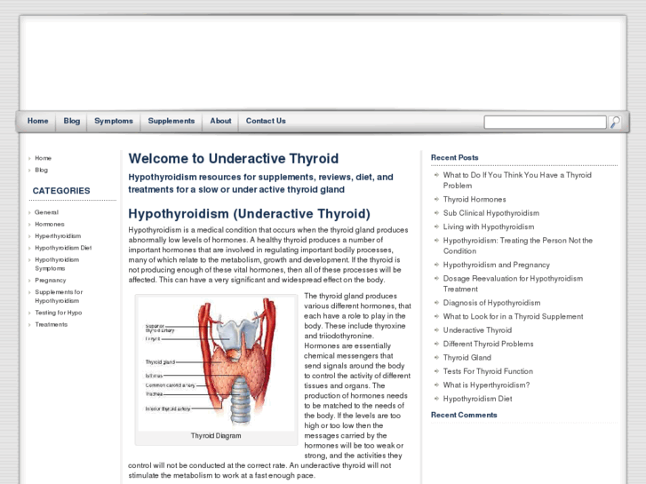Viewport: 646px width, 484px height.
Task: Click the Hypothyroidism (Underactive Thyroid) heading
Action: point(250,214)
